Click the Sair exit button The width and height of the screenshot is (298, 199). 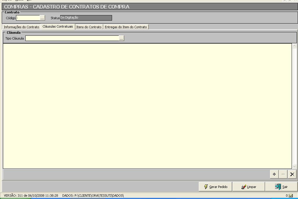[281, 187]
